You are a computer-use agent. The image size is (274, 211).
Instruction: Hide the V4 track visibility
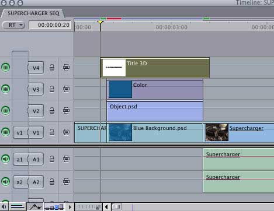point(5,68)
